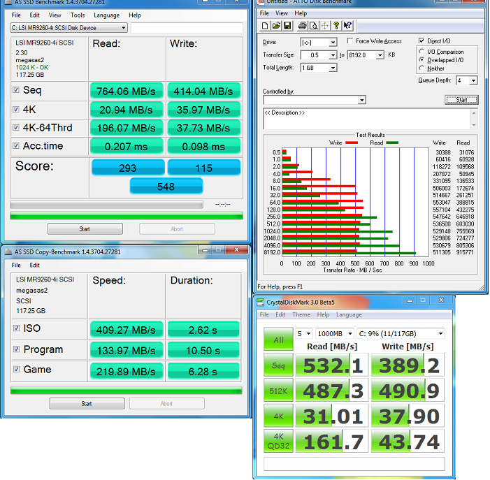Viewport: 490px width, 480px height.
Task: Open the Tools menu in AS SSD Benchmark
Action: click(x=78, y=15)
